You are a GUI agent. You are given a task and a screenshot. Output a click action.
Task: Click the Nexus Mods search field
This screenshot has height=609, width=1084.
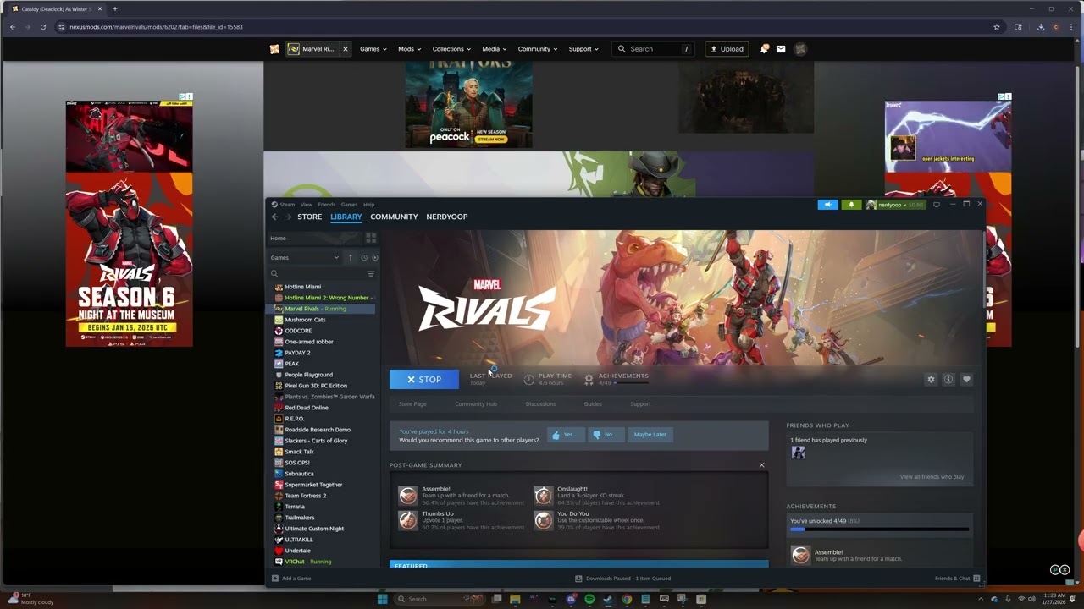[653, 49]
